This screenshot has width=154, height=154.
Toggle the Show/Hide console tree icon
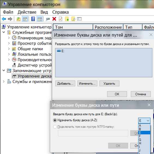(x=25, y=19)
